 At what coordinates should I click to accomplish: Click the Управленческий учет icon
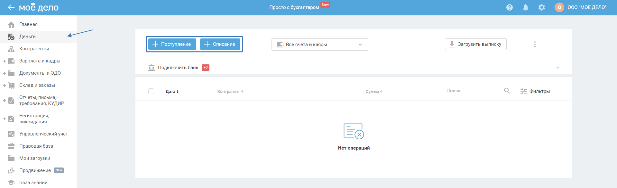(11, 134)
